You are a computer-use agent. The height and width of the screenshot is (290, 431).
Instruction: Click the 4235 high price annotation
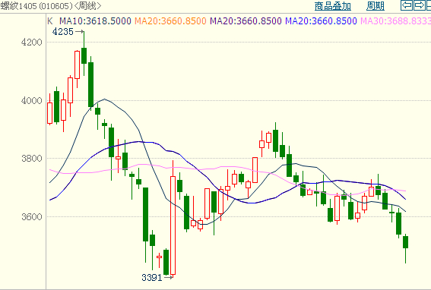pyautogui.click(x=63, y=32)
